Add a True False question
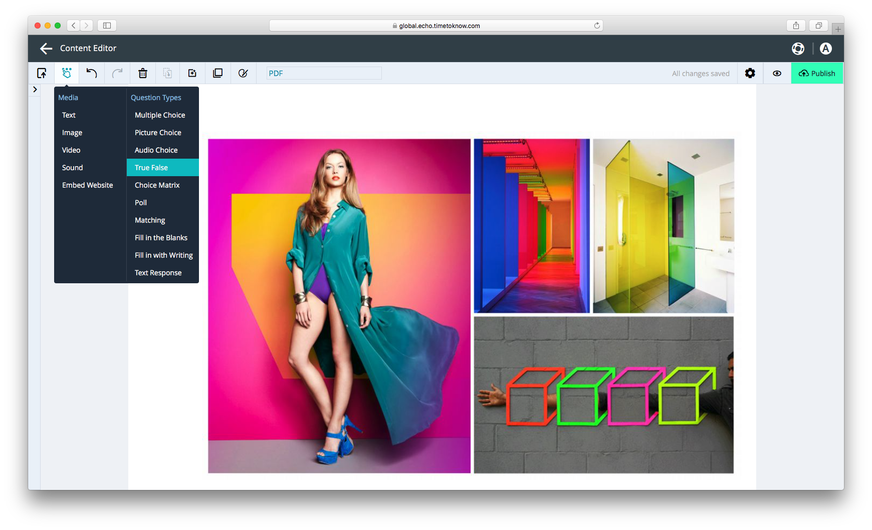Image resolution: width=872 pixels, height=530 pixels. click(163, 168)
